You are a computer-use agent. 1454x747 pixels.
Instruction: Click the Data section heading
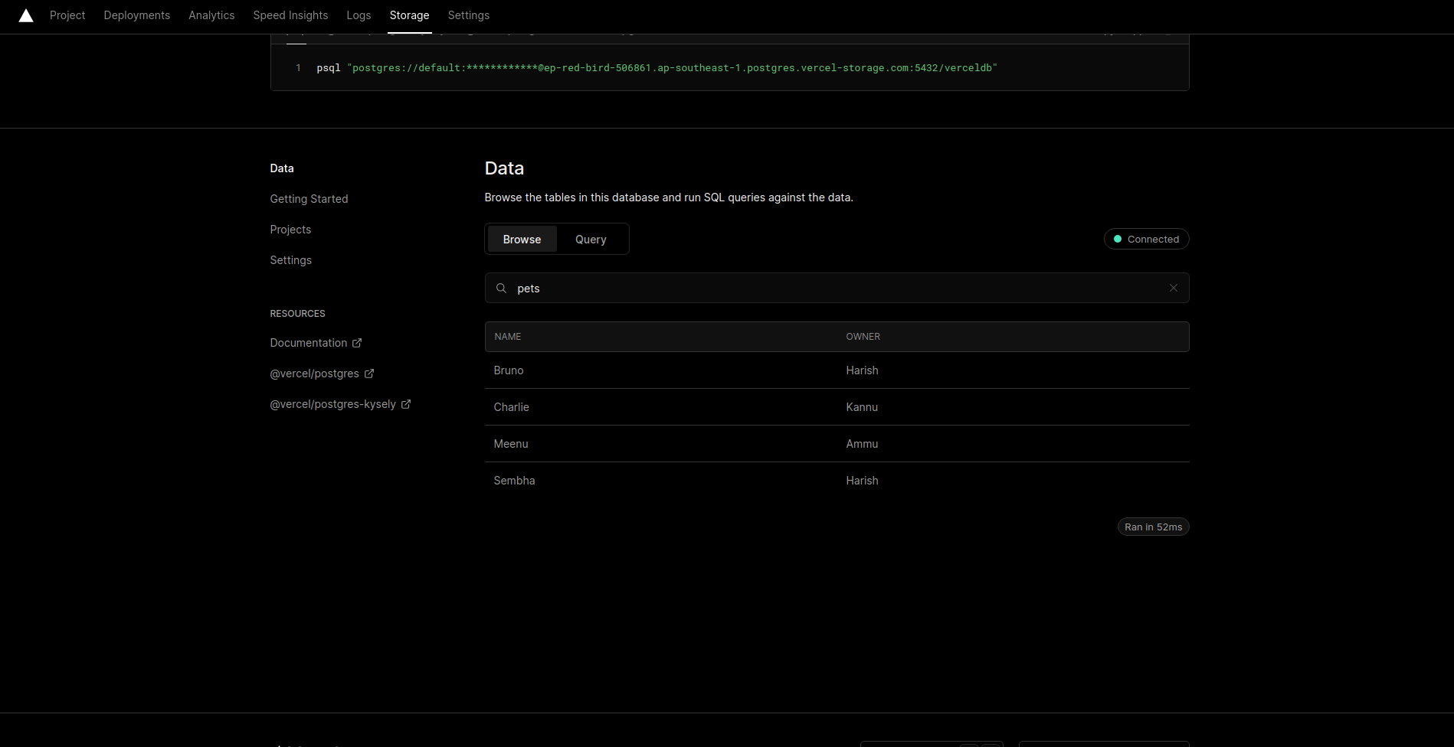pyautogui.click(x=504, y=168)
